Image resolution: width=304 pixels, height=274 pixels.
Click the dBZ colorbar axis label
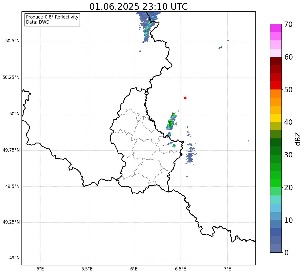click(298, 138)
